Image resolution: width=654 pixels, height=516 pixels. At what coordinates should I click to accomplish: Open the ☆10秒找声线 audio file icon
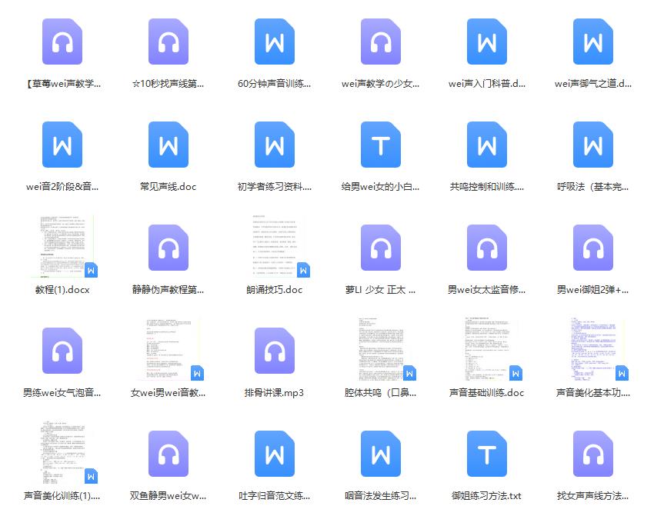(x=168, y=42)
